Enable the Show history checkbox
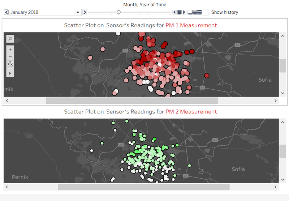Image resolution: width=289 pixels, height=201 pixels. coord(206,12)
